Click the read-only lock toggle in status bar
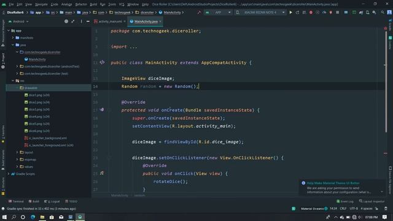This screenshot has width=393, height=221. point(376,209)
